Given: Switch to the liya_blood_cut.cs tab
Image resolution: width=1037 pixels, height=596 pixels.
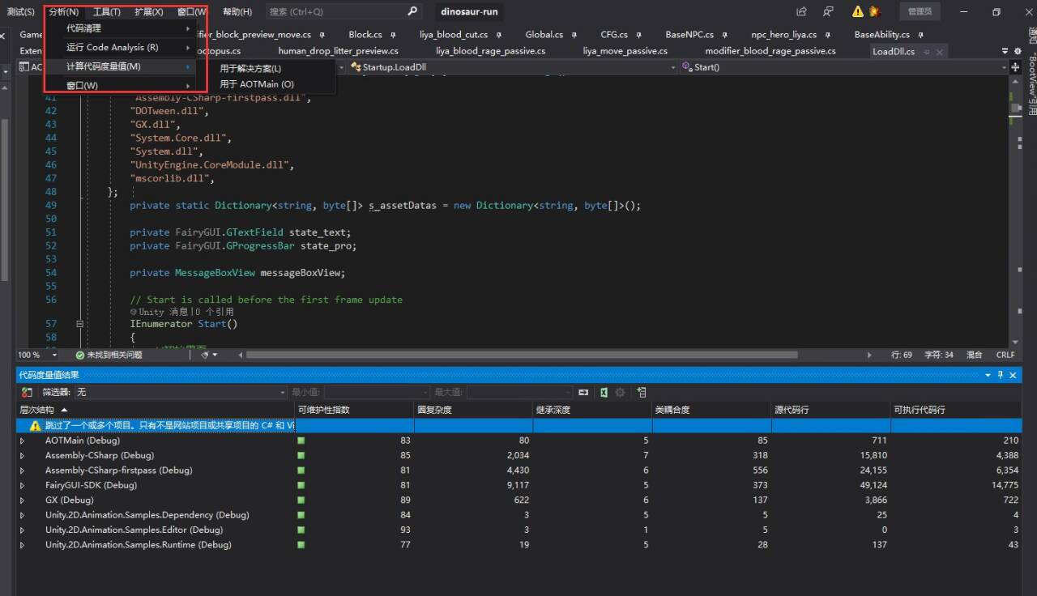Looking at the screenshot, I should [454, 35].
